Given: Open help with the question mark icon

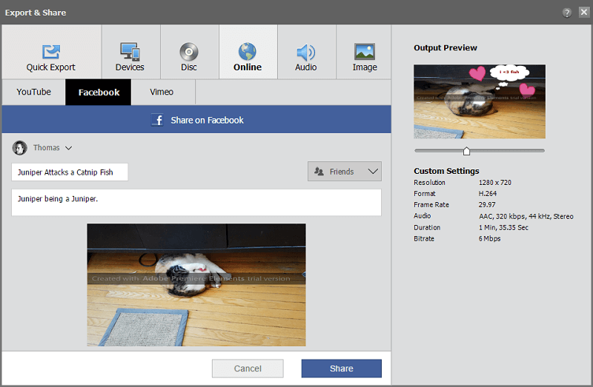Looking at the screenshot, I should click(x=566, y=13).
